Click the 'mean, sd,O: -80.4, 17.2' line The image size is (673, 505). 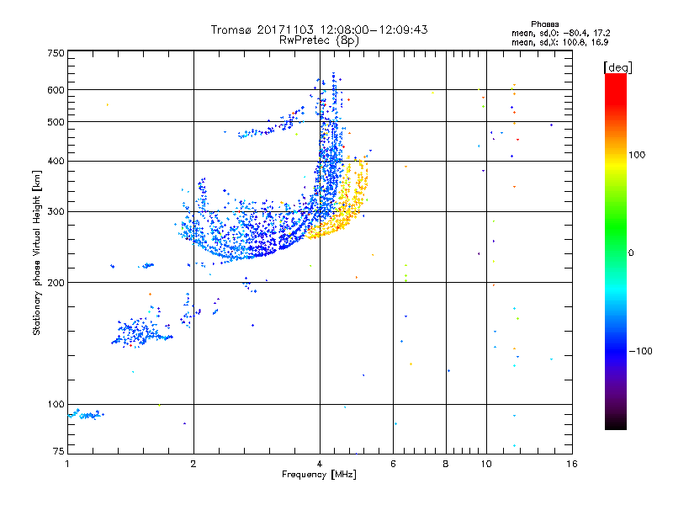tap(560, 33)
